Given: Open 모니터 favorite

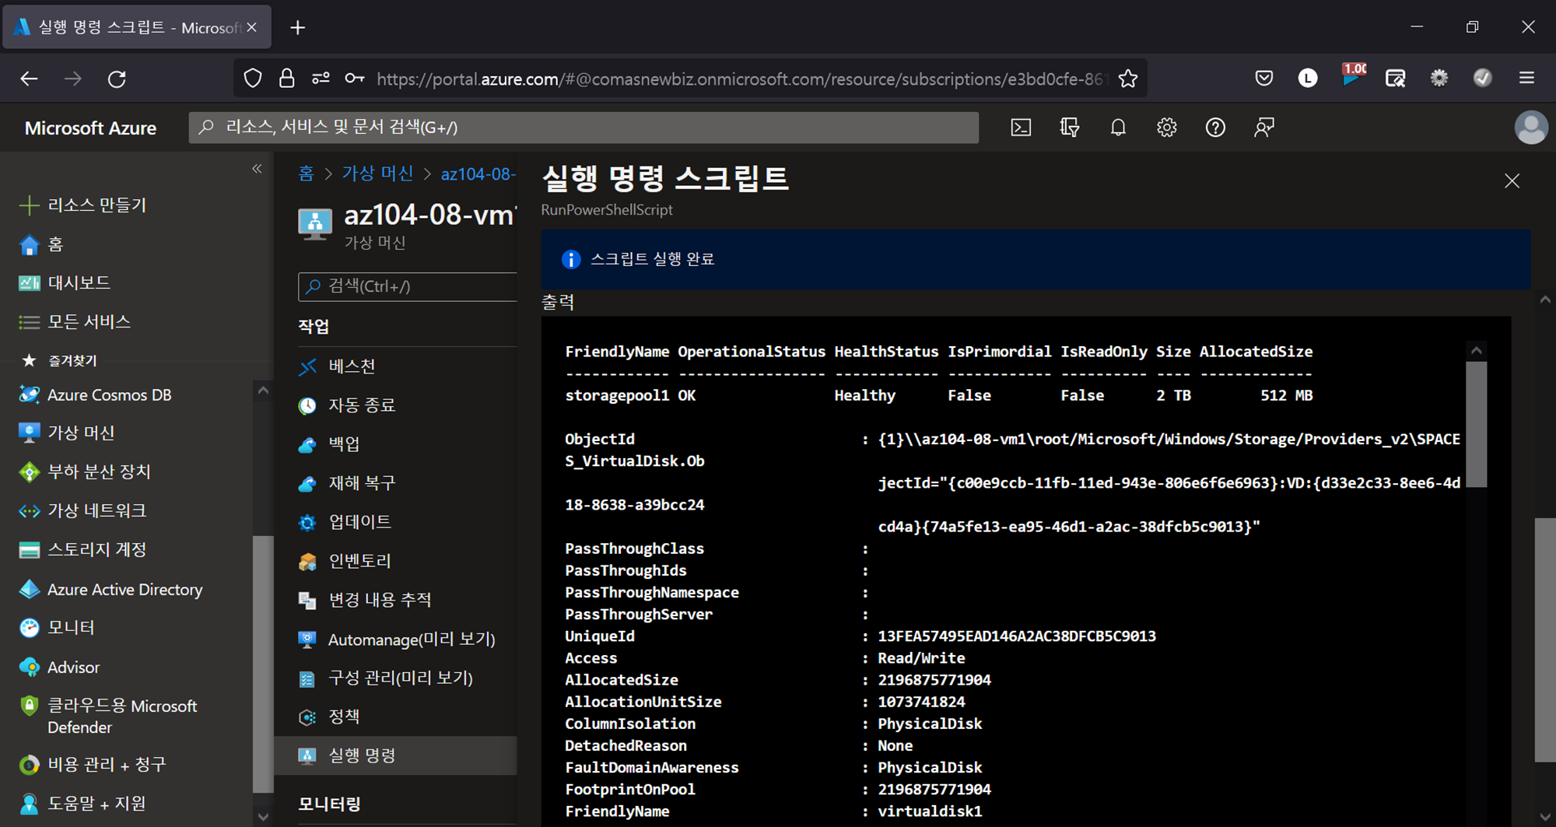Looking at the screenshot, I should [57, 627].
